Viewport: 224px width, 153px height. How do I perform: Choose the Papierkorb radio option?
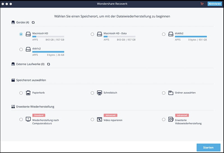tap(21, 93)
